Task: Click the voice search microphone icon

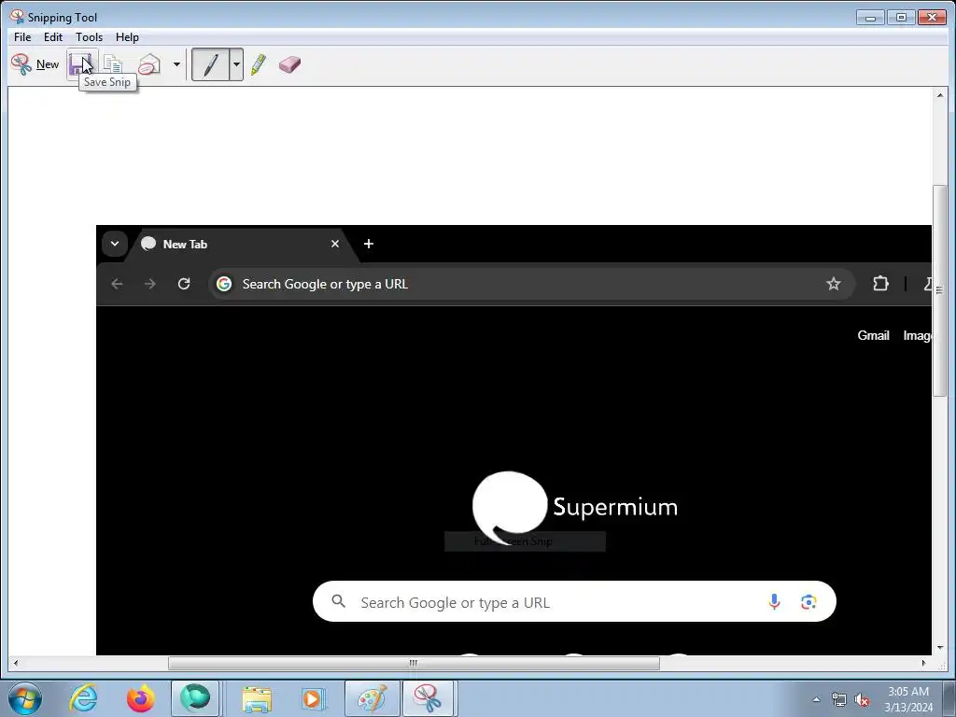Action: (774, 602)
